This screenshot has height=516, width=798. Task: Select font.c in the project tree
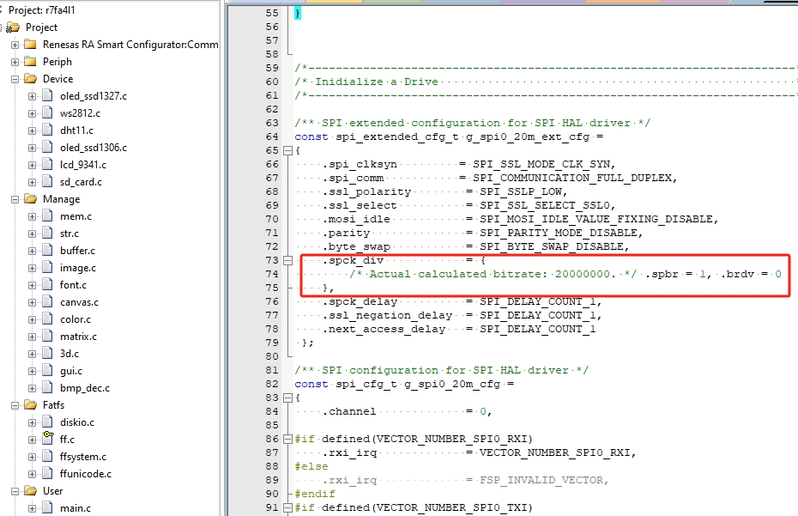click(x=73, y=285)
